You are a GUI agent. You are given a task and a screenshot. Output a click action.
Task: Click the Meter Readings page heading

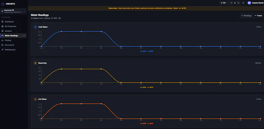tap(40, 15)
